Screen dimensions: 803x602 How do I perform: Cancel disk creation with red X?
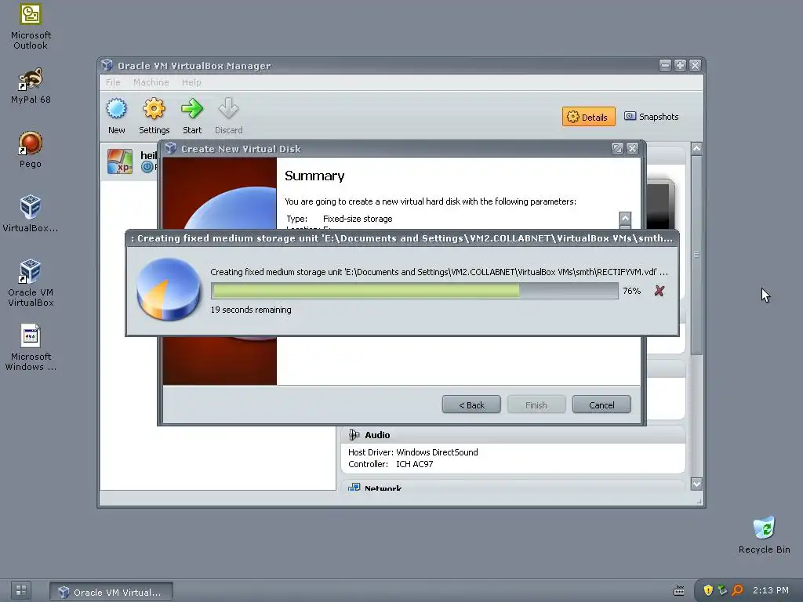tap(659, 291)
